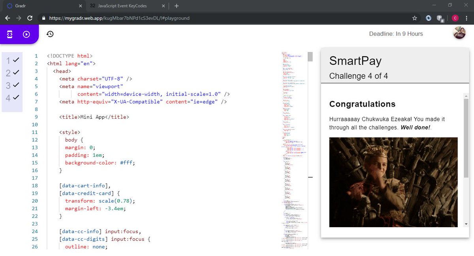Bookmark this page with the star icon
This screenshot has width=474, height=256.
tap(415, 18)
